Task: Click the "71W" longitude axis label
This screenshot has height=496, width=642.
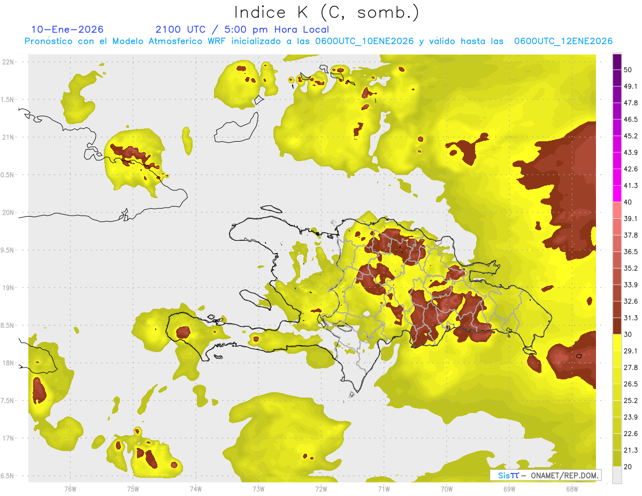Action: [384, 489]
